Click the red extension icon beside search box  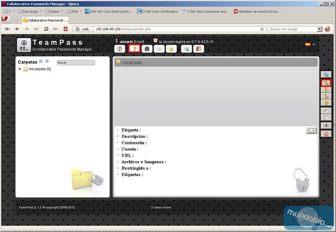(x=328, y=29)
